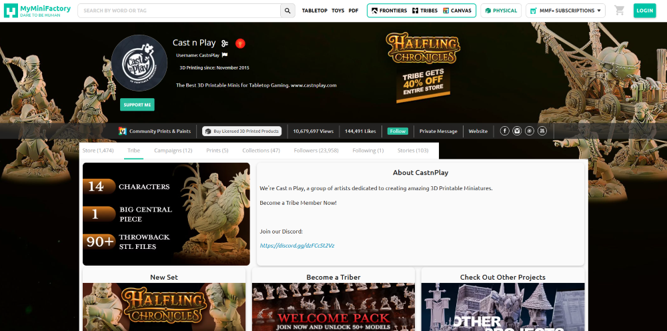Open the YouTube social link

coord(542,131)
